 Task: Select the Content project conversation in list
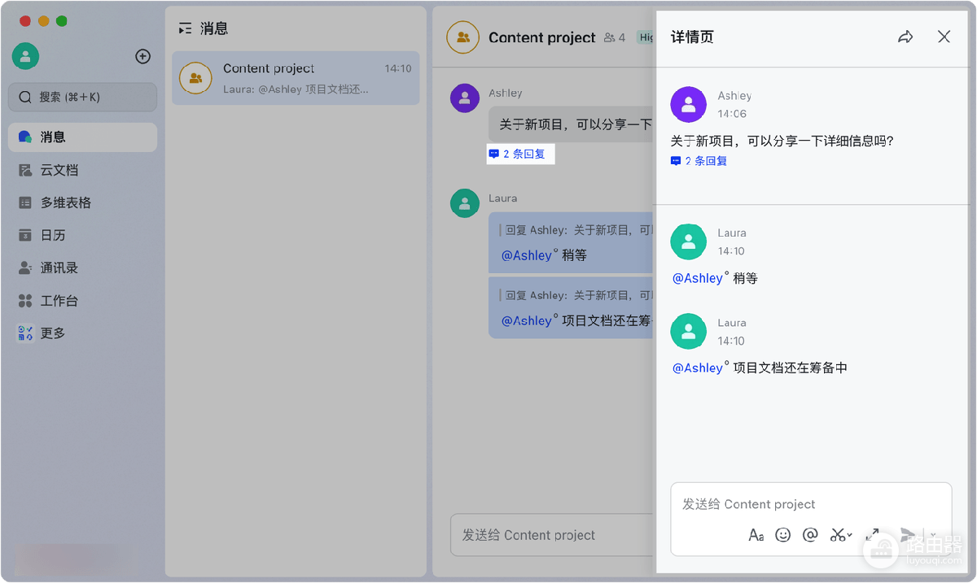296,78
